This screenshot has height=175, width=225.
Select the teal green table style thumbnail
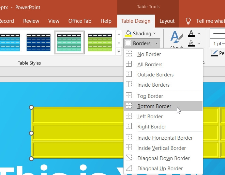click(x=69, y=42)
